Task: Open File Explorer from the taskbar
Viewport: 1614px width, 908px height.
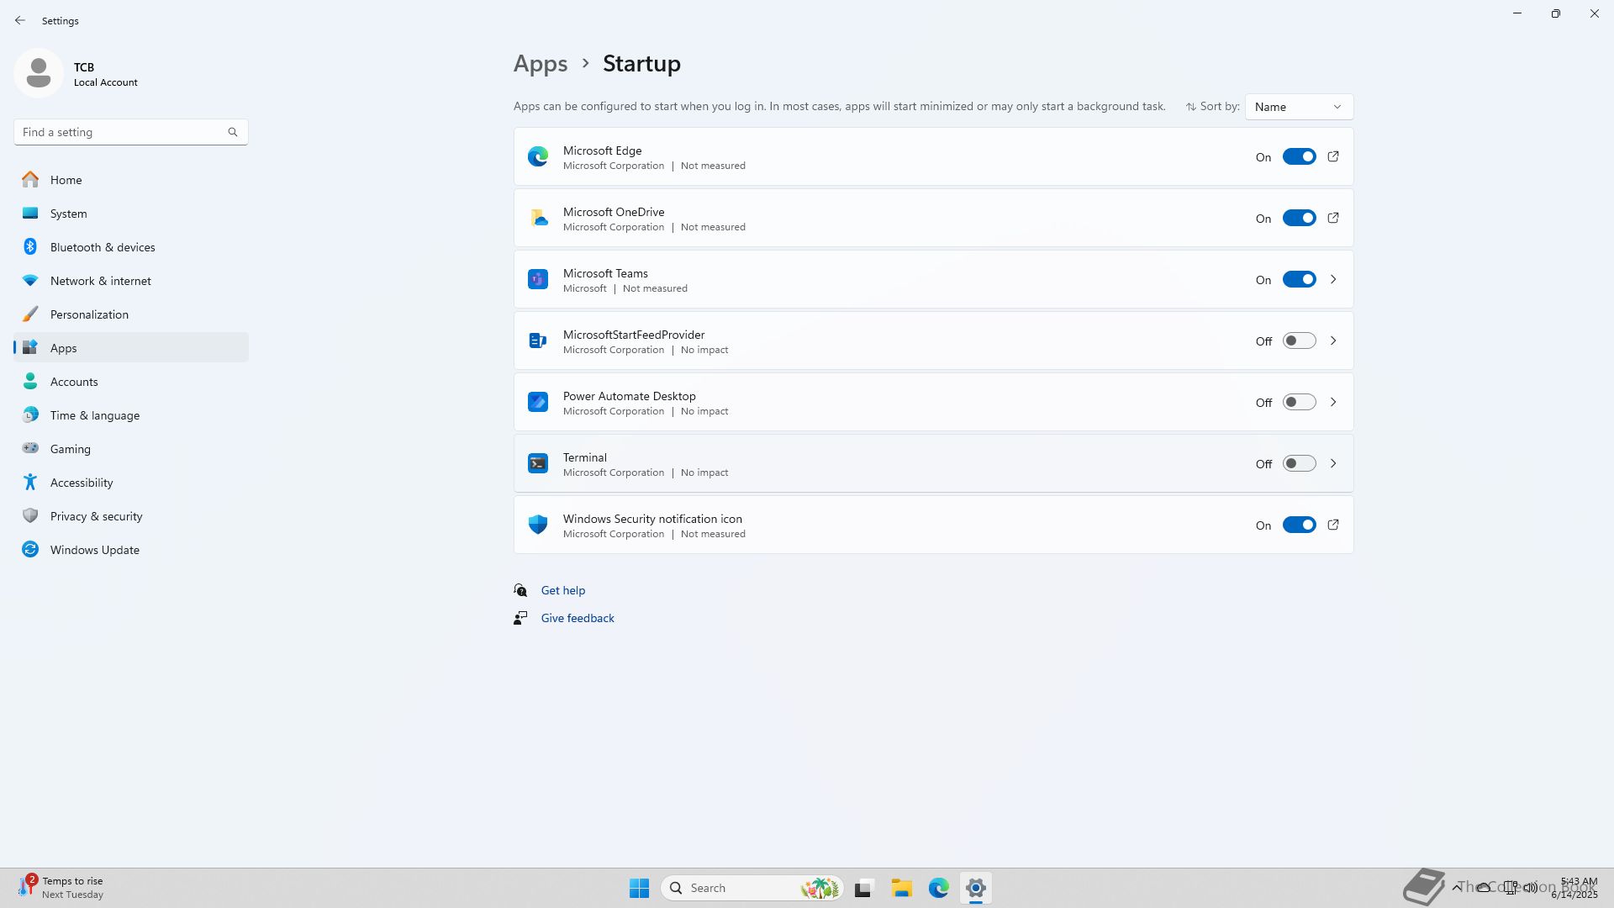Action: tap(901, 888)
